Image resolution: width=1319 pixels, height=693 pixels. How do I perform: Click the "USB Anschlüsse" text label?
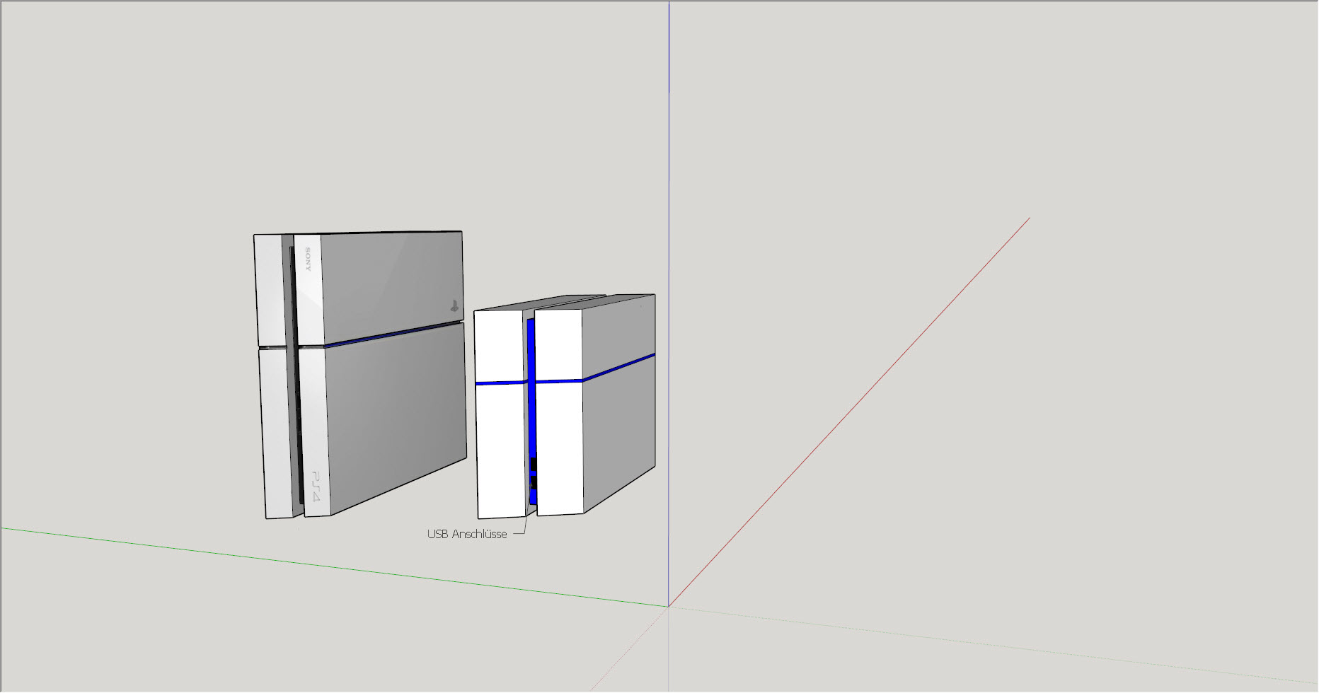[x=466, y=535]
